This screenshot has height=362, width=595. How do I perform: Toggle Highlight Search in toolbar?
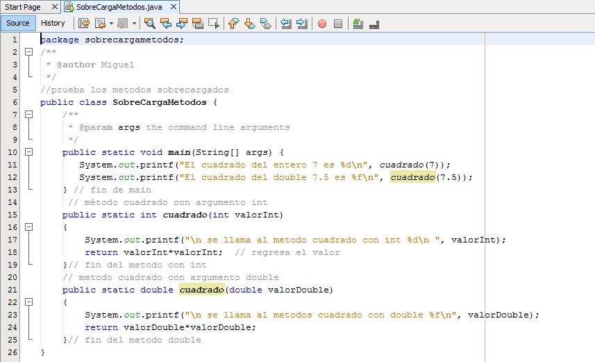[x=198, y=23]
